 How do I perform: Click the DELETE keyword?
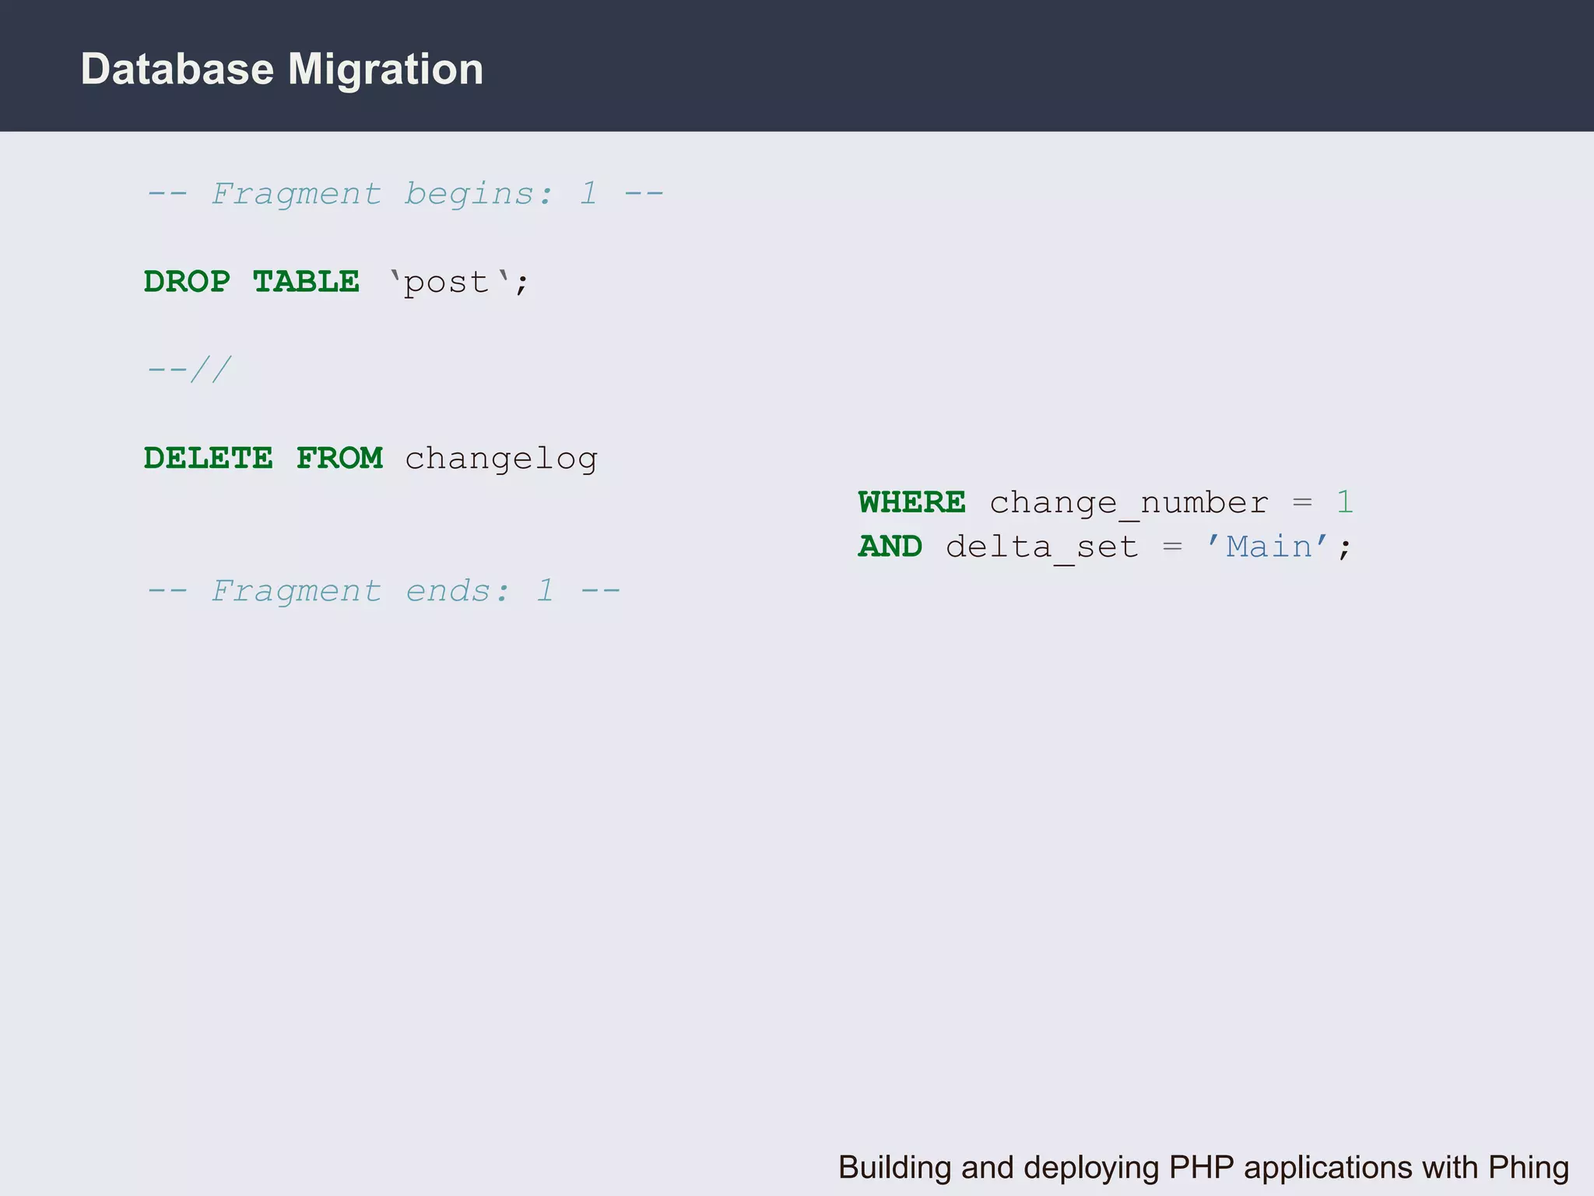(x=209, y=459)
